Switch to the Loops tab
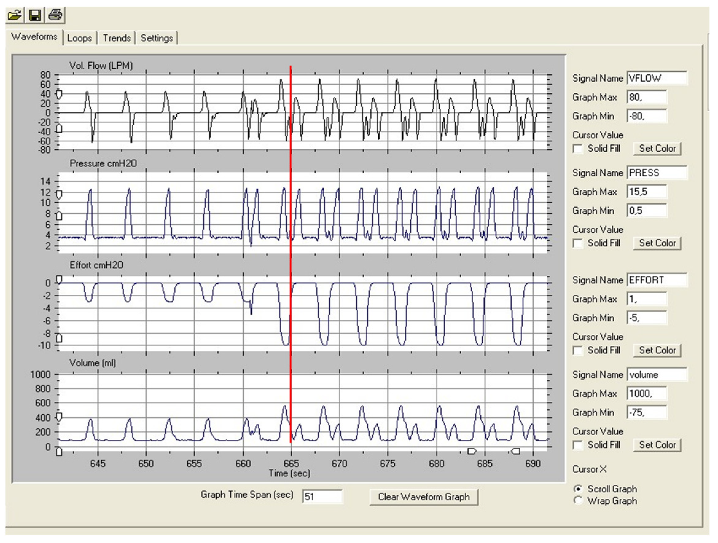 point(80,38)
